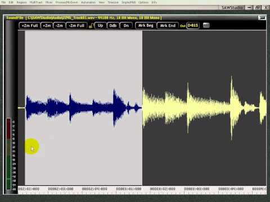The height and width of the screenshot is (202, 270).
Task: Restore down the SAWStudio window
Action: [258, 7]
